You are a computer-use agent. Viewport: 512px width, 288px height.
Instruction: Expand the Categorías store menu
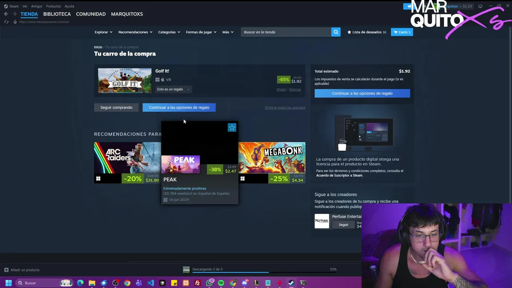point(169,32)
